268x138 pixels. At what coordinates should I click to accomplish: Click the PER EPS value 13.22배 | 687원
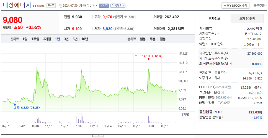click(251, 88)
